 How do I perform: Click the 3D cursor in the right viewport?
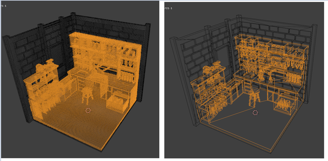coord(255,113)
